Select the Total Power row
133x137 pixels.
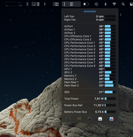(90, 99)
